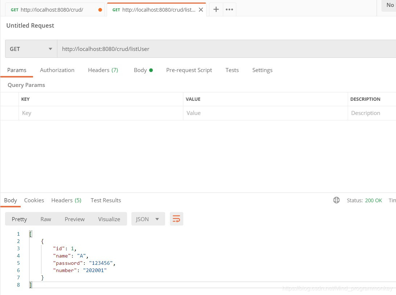Image resolution: width=396 pixels, height=295 pixels.
Task: Click the "password": "123456" response line
Action: point(84,263)
